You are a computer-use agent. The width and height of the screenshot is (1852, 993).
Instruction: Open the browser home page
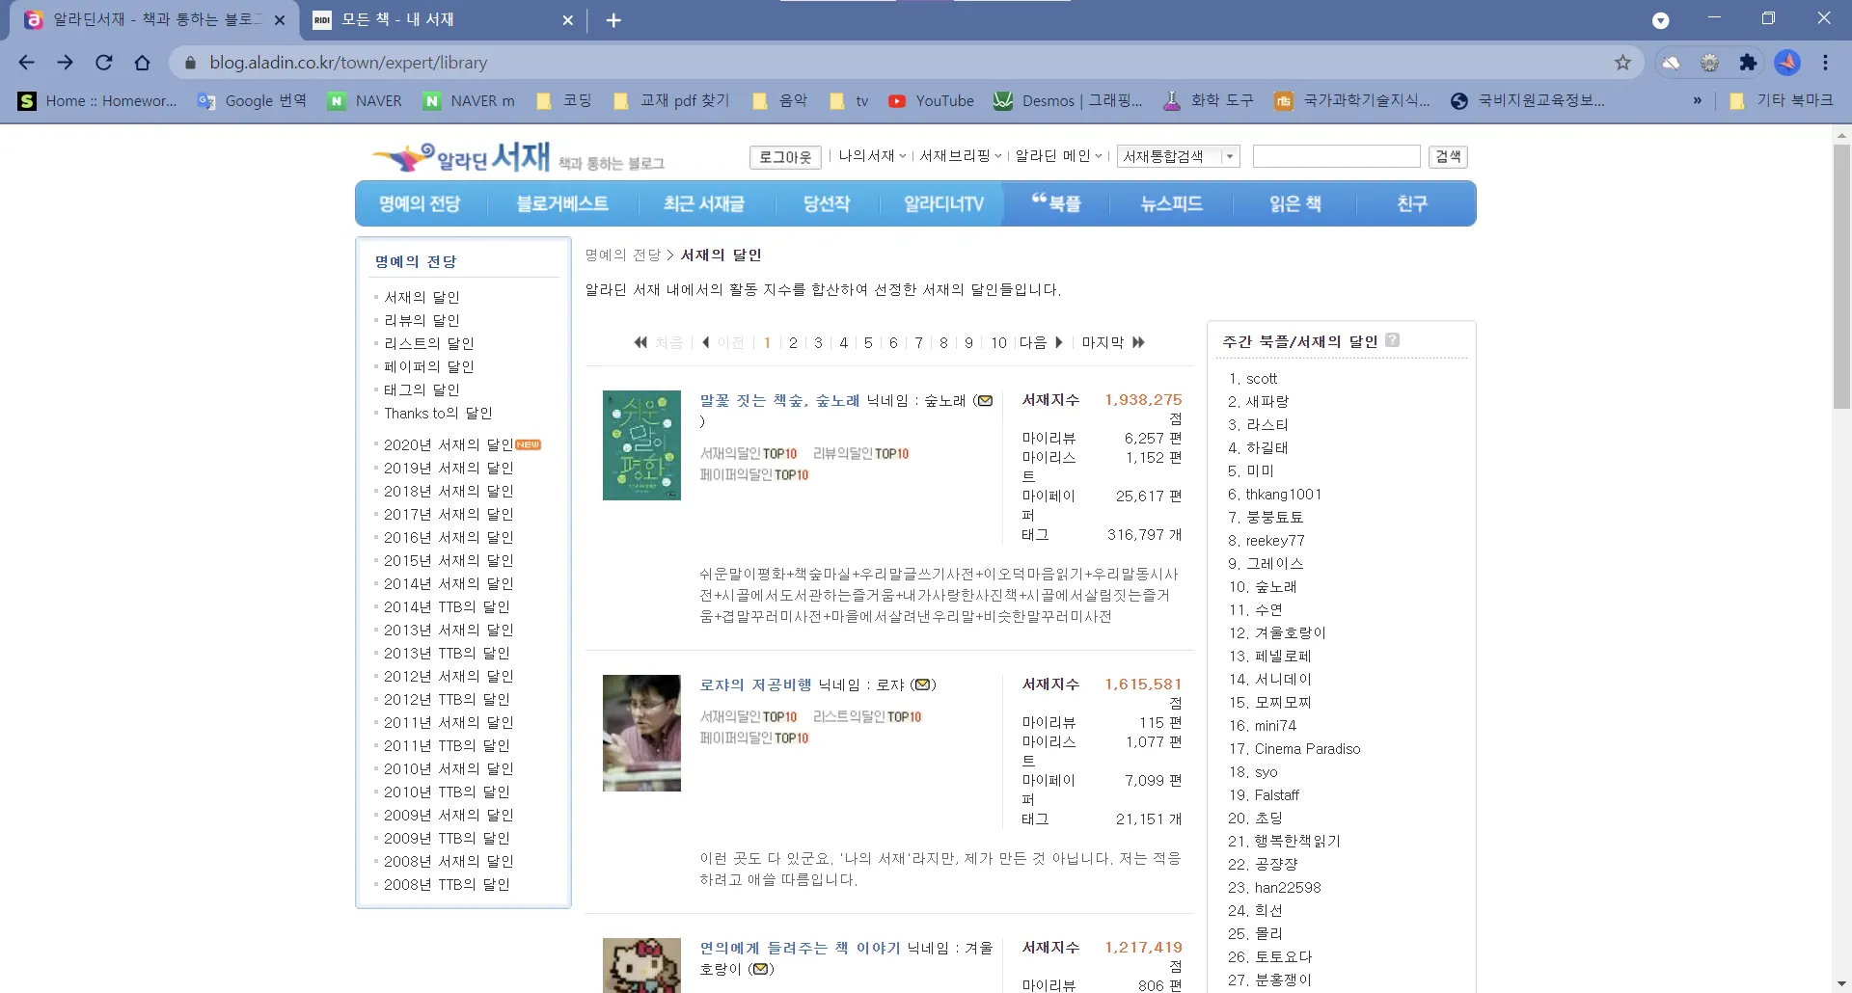click(143, 63)
